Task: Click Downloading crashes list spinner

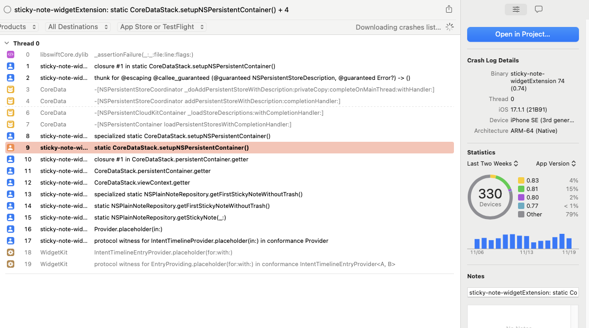Action: point(449,26)
